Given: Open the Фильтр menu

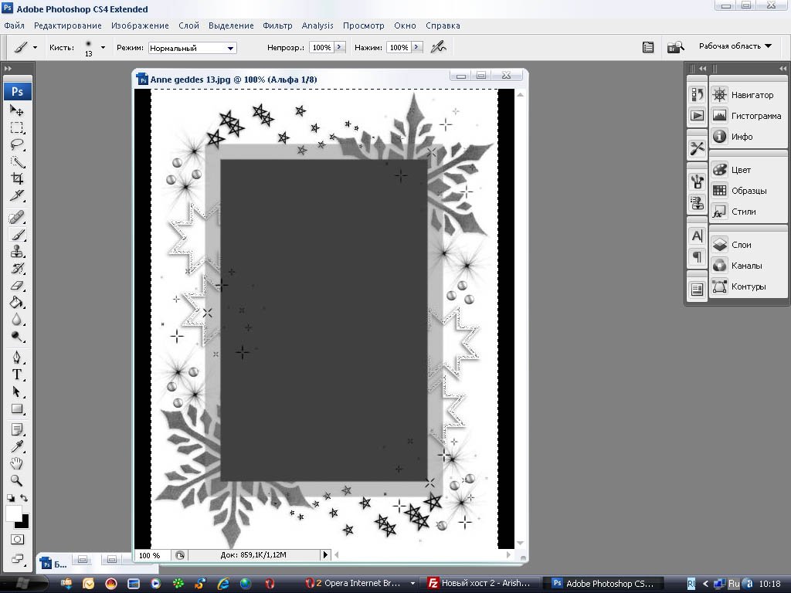Looking at the screenshot, I should click(277, 25).
